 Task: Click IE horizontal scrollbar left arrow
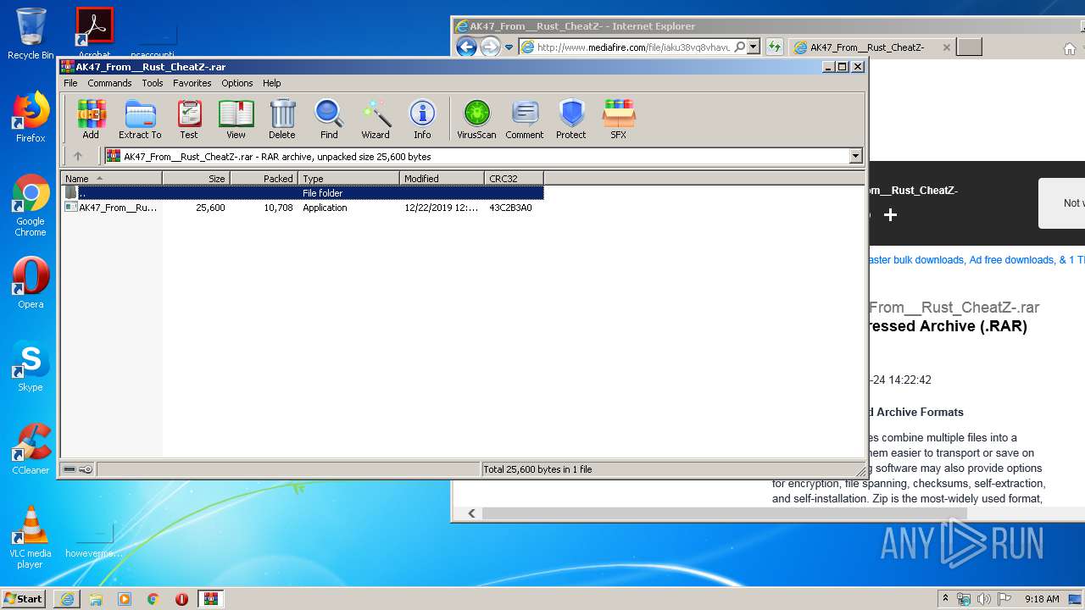click(472, 513)
